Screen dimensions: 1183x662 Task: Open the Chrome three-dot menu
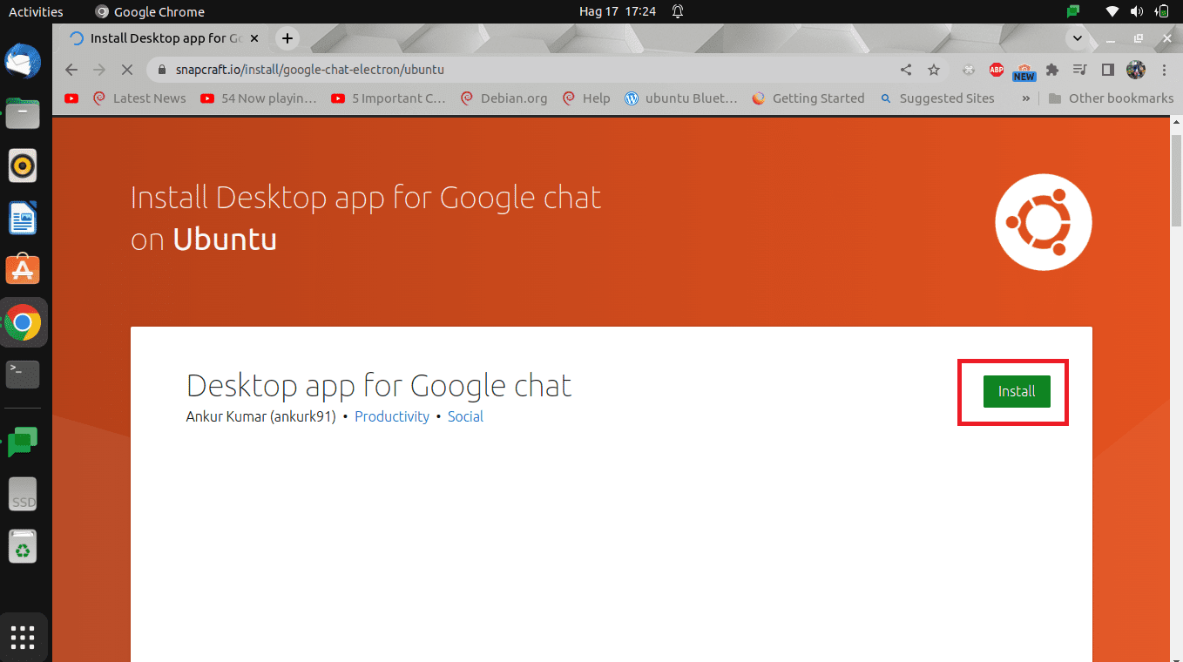tap(1163, 70)
